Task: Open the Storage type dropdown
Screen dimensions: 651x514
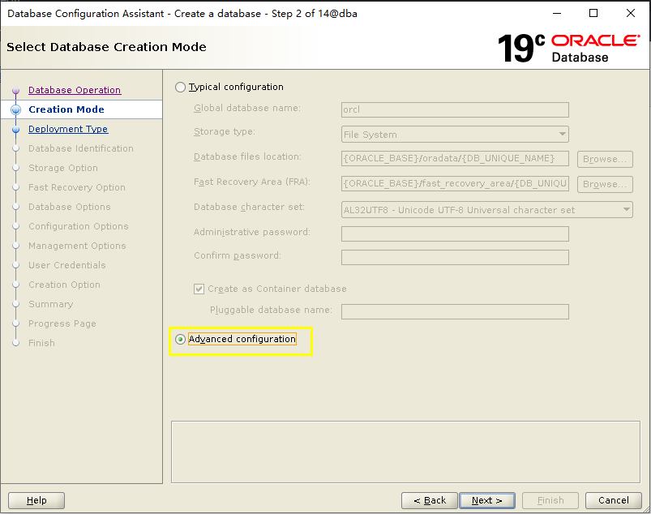Action: pos(455,135)
